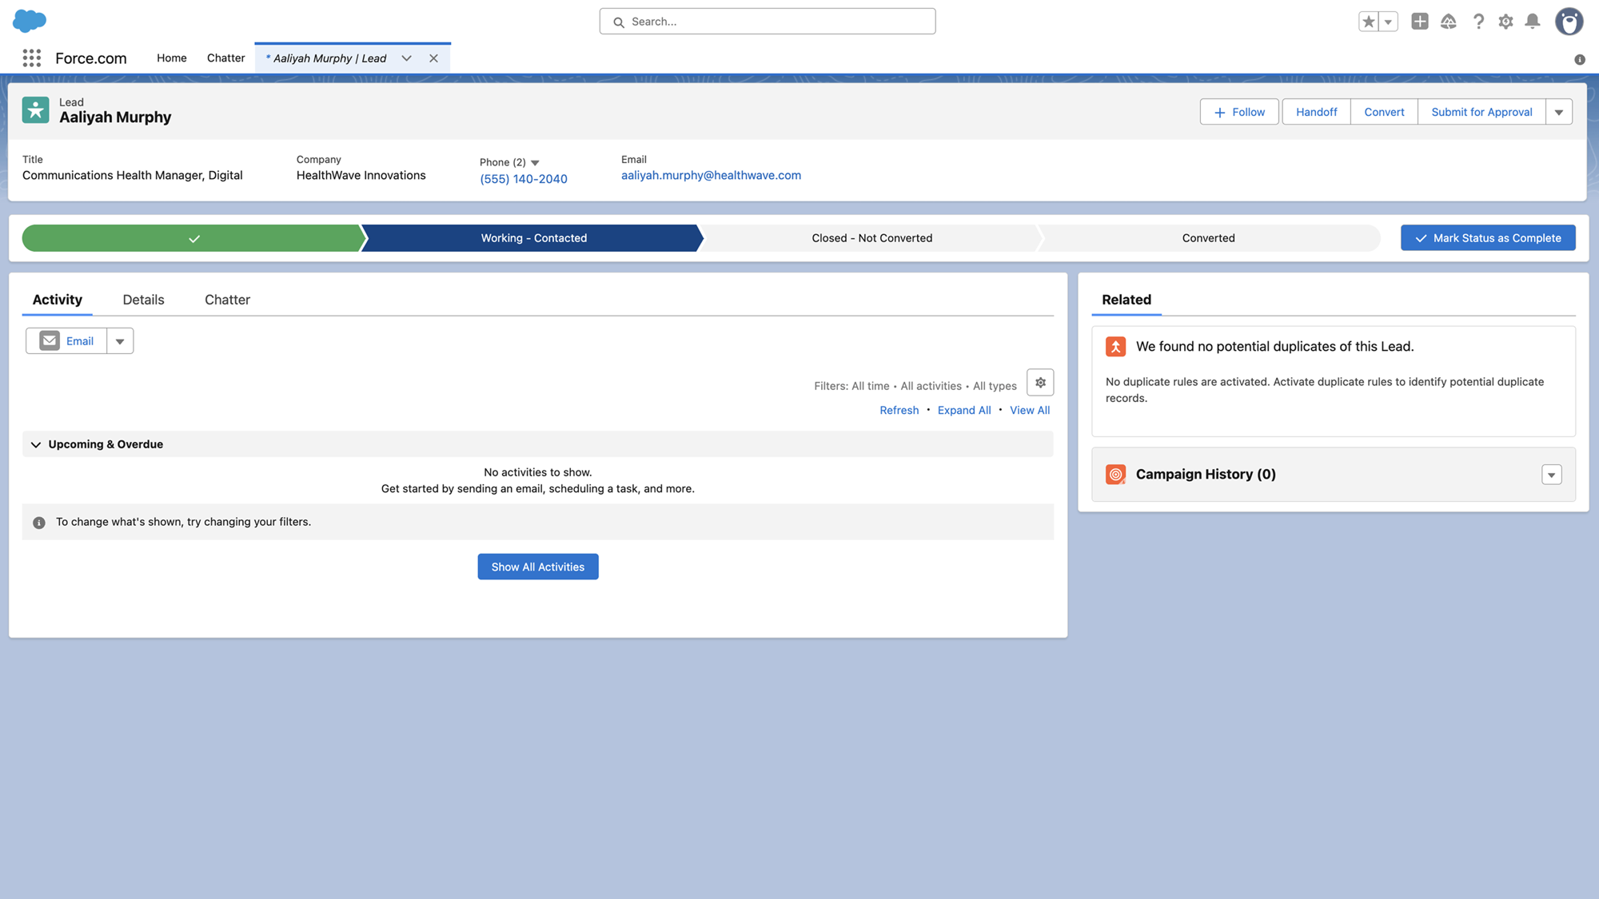Click the Salesforce cloud logo
1599x899 pixels.
pyautogui.click(x=30, y=21)
